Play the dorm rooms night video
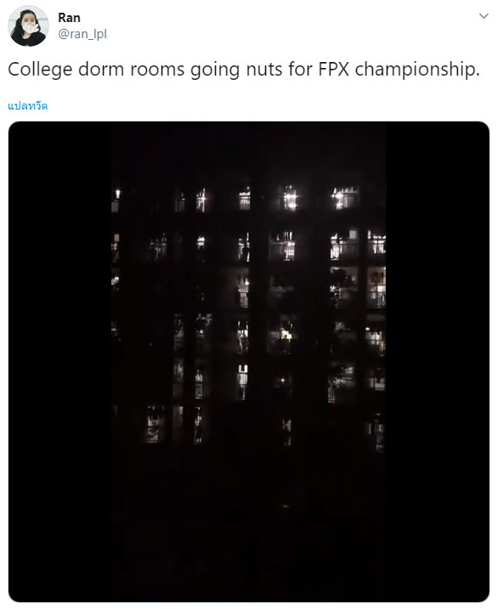Screen dimensions: 503x609 249,362
